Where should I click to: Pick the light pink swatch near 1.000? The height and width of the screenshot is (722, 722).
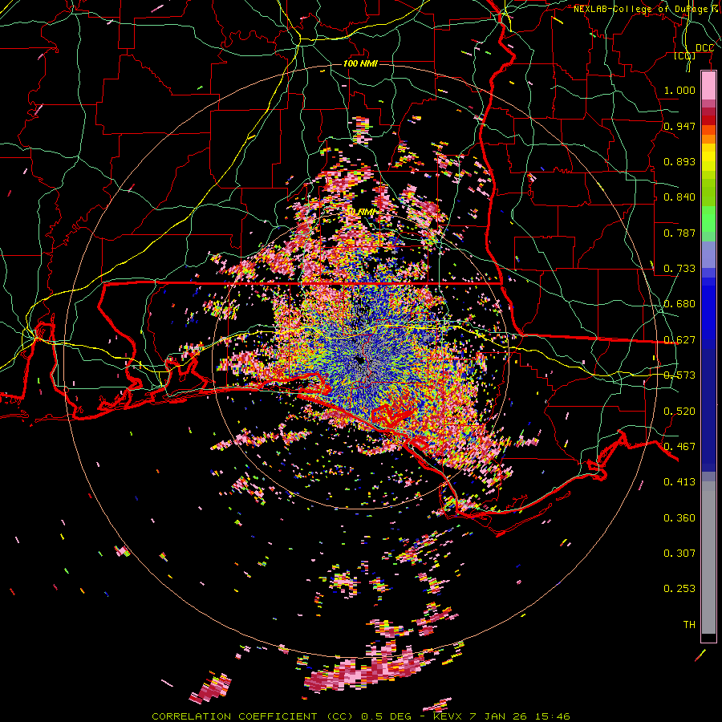click(x=708, y=86)
